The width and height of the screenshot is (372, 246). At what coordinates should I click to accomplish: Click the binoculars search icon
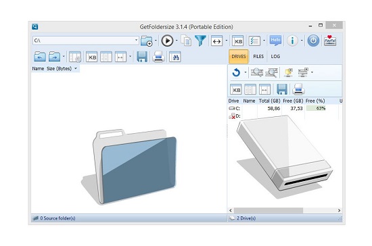175,57
